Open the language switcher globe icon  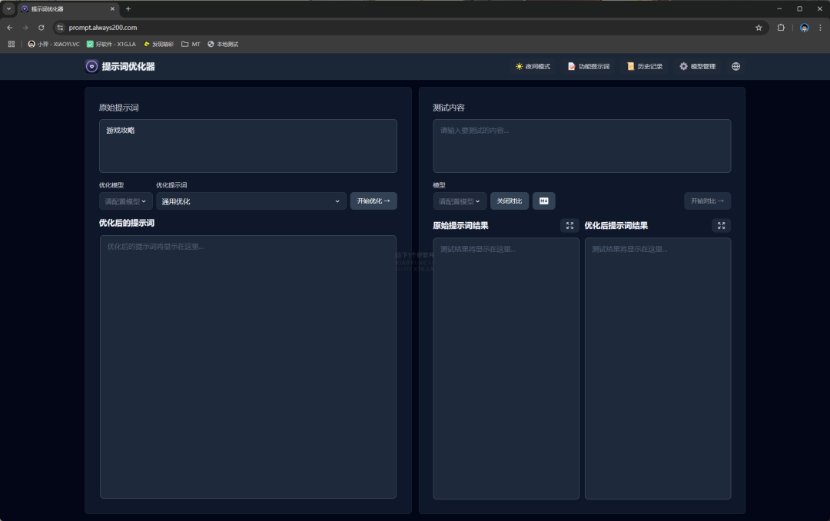(x=735, y=67)
